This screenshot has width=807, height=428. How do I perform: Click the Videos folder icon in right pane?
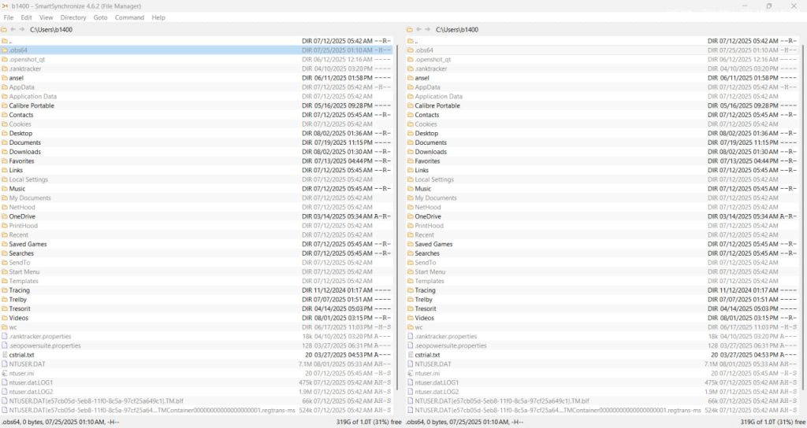(x=410, y=318)
